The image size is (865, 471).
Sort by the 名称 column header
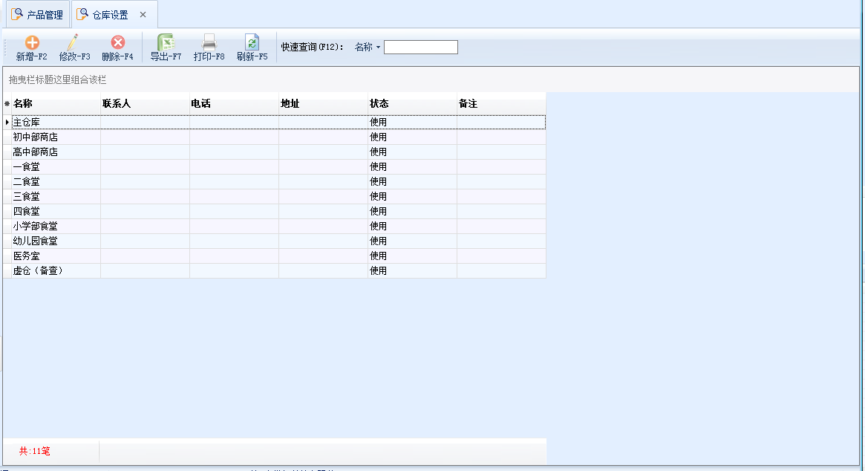[56, 104]
